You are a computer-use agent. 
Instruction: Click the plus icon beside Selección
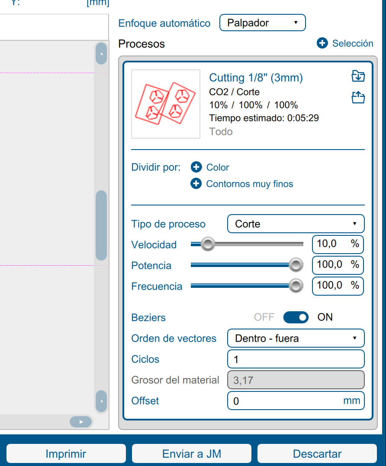322,43
